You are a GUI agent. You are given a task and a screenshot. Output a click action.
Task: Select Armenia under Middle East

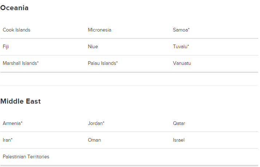pyautogui.click(x=12, y=123)
